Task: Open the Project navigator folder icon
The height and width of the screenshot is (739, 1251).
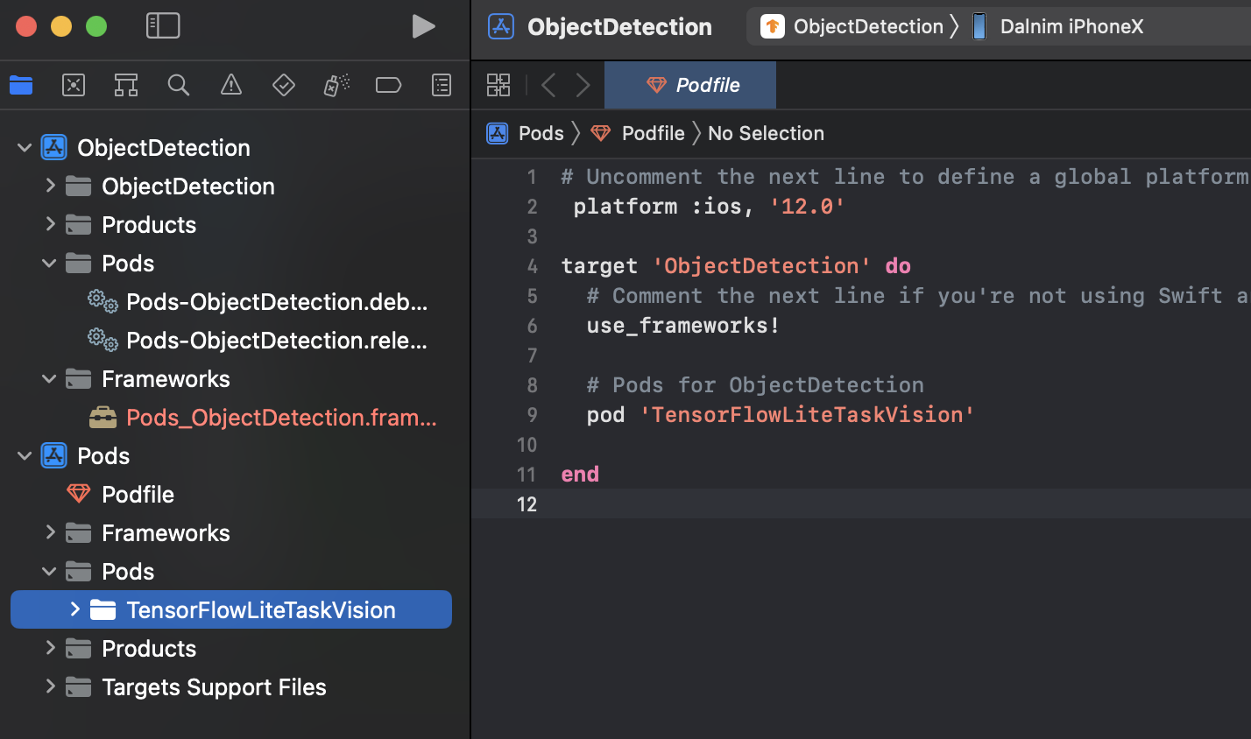Action: pyautogui.click(x=21, y=85)
